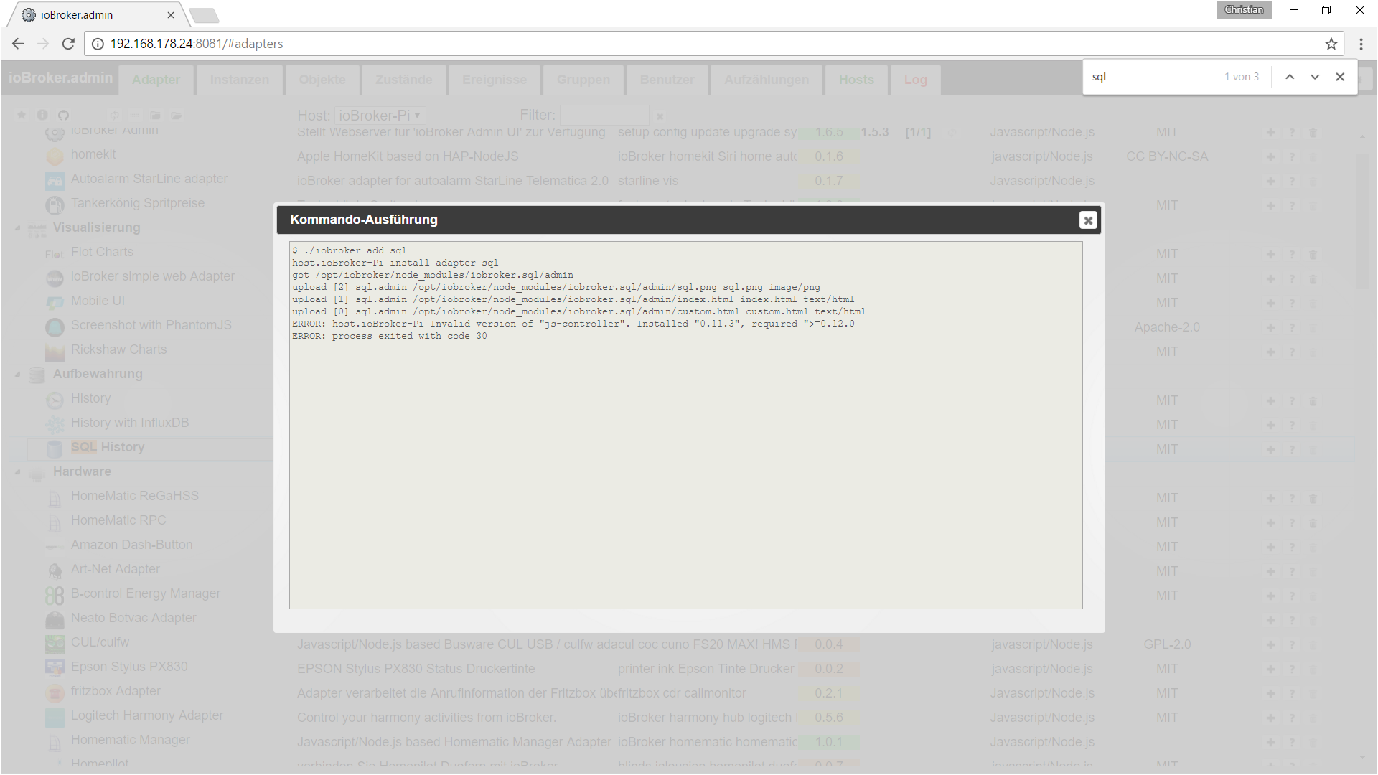
Task: Click inside the command output console
Action: pyautogui.click(x=685, y=425)
